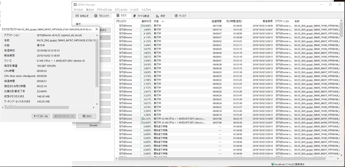Click the bar chart icon on the 統計 tab

click(158, 16)
